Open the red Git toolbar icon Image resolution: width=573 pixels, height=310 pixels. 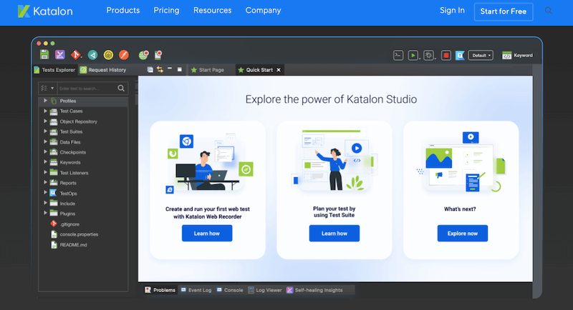pos(76,54)
